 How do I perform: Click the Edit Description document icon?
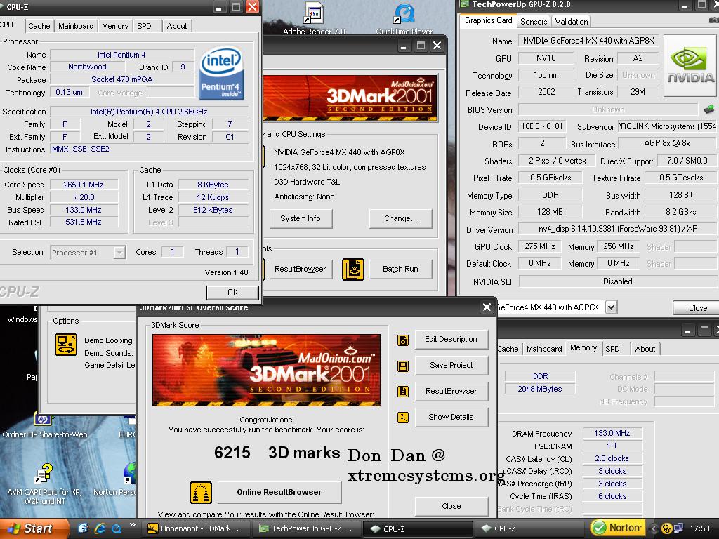tap(402, 340)
